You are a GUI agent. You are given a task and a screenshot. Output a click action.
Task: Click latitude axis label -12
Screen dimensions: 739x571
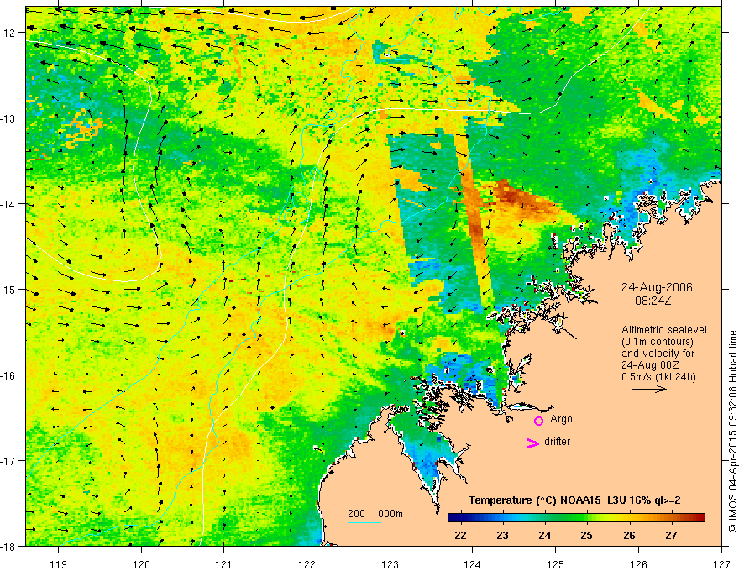coord(9,33)
